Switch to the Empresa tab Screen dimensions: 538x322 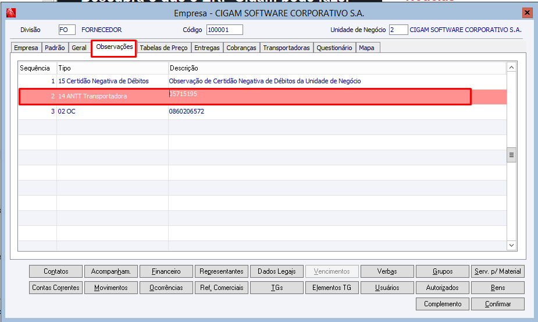click(x=26, y=48)
